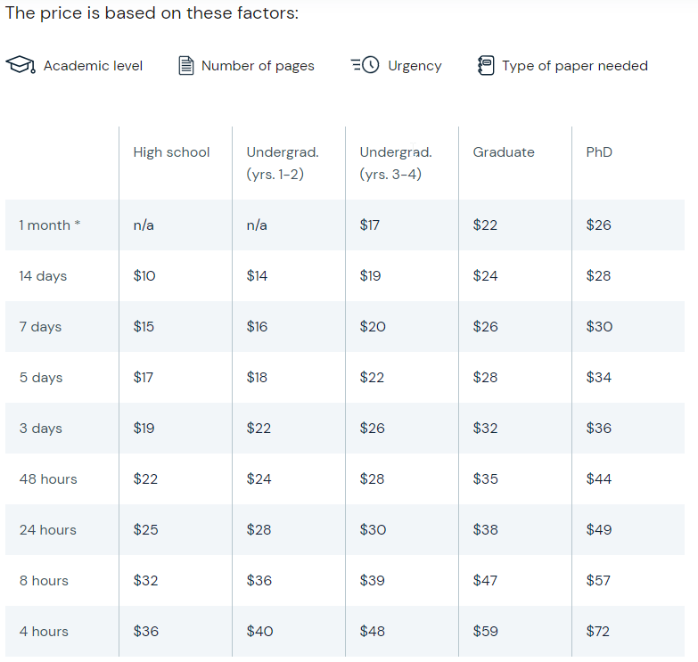Click the document Number of pages icon
Viewport: 698px width, 662px height.
pos(186,65)
